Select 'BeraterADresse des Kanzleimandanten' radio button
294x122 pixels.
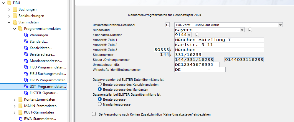point(100,84)
